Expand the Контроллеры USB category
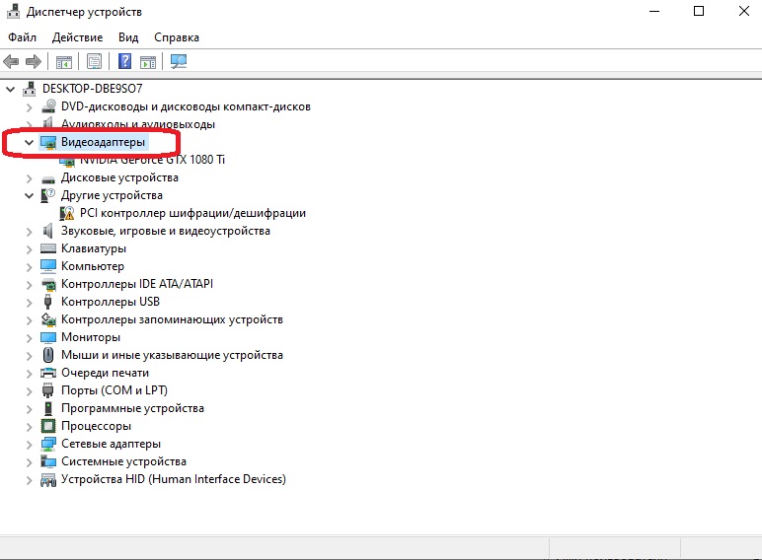Image resolution: width=762 pixels, height=560 pixels. point(29,302)
